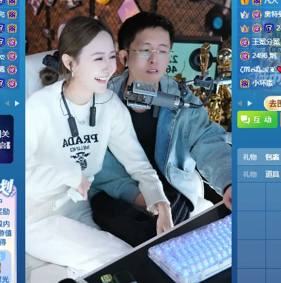Select the 礼物 sub-tab beside 道具
This screenshot has width=281, height=283.
250,175
